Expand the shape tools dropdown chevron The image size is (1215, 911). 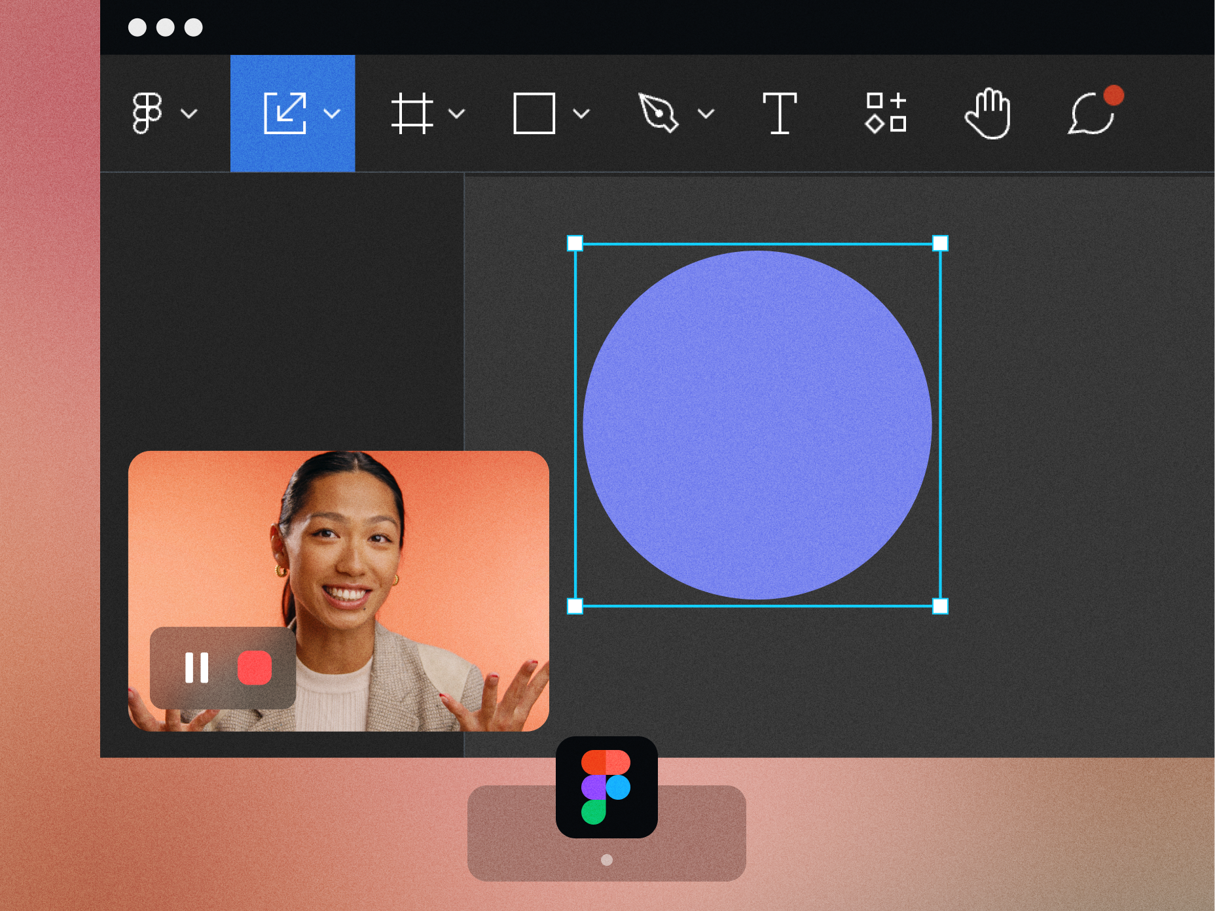point(581,114)
